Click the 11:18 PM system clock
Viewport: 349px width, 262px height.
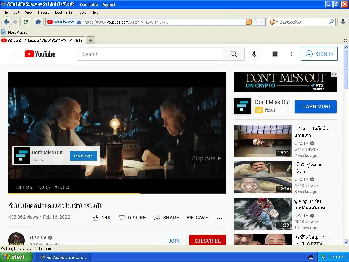click(x=336, y=257)
